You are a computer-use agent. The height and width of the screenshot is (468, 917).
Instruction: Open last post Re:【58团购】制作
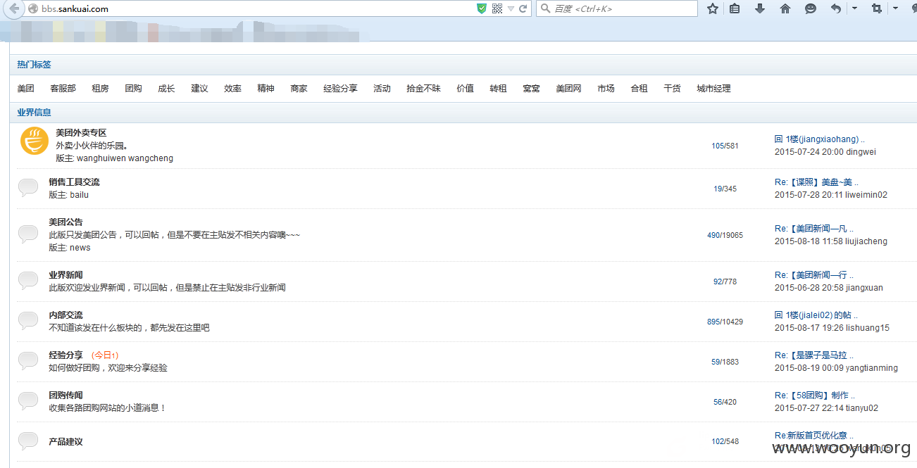(x=815, y=396)
